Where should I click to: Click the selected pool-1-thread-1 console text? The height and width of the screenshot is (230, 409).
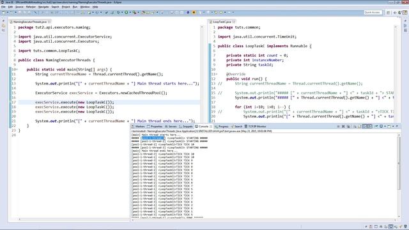(x=153, y=138)
